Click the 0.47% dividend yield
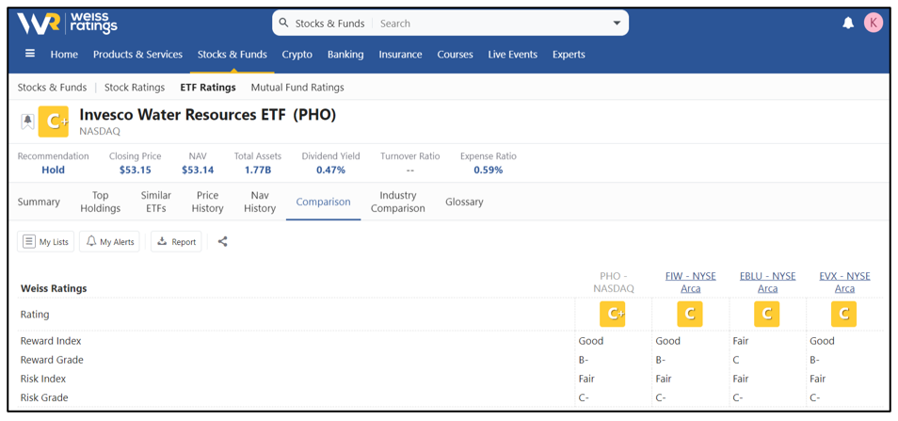Image resolution: width=898 pixels, height=421 pixels. pos(331,170)
